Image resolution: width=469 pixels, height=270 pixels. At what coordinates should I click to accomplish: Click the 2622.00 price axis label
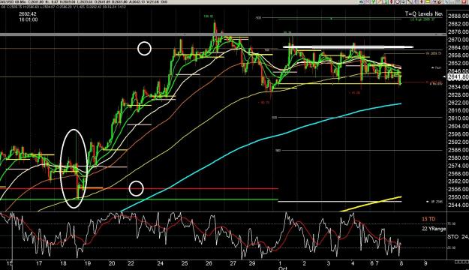458,103
